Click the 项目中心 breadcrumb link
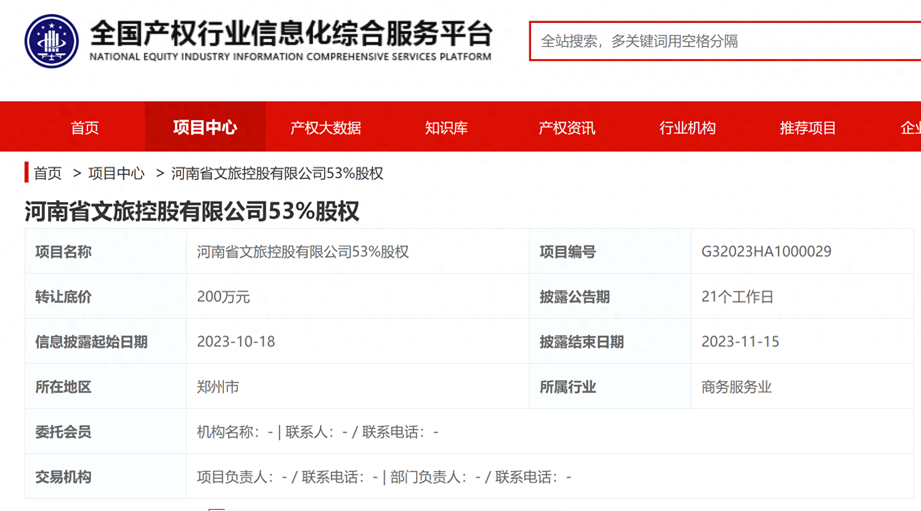The image size is (921, 511). (117, 173)
